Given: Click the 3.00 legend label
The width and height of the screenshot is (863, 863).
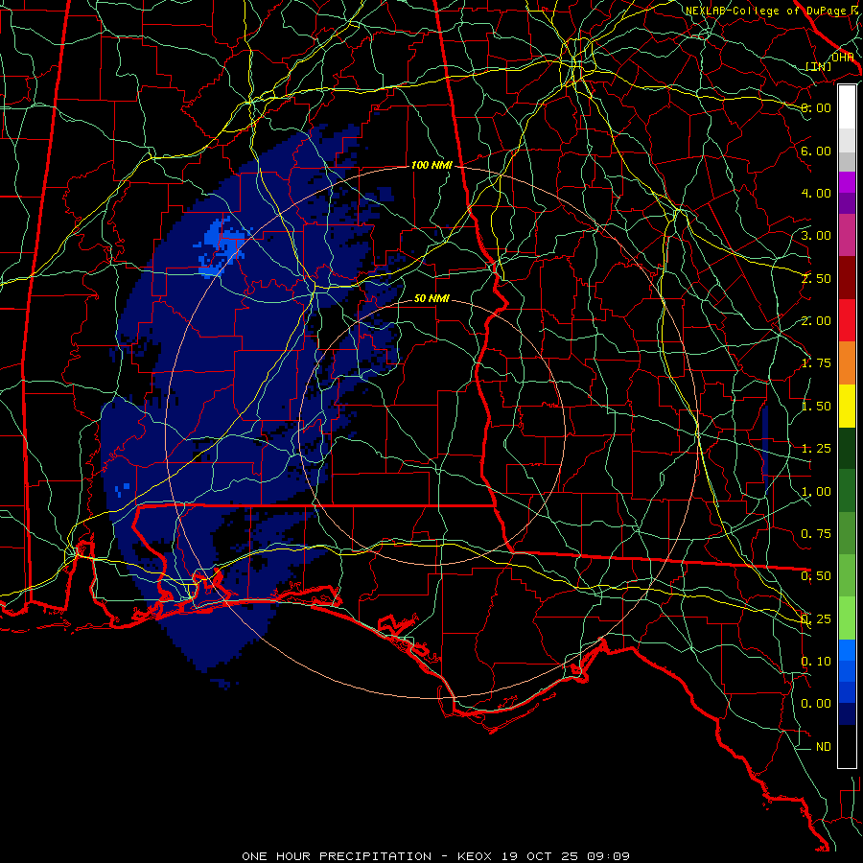Looking at the screenshot, I should pyautogui.click(x=816, y=236).
